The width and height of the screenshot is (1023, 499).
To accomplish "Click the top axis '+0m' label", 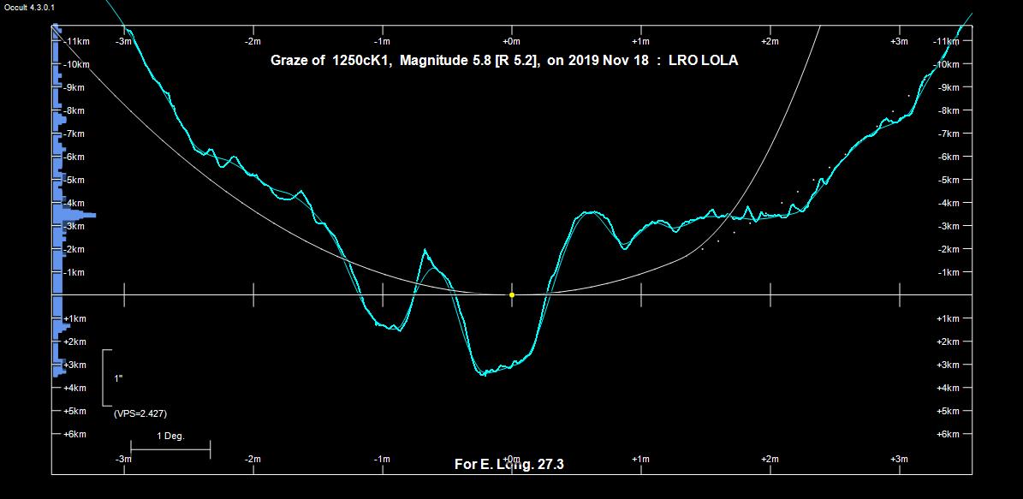I will tap(511, 41).
